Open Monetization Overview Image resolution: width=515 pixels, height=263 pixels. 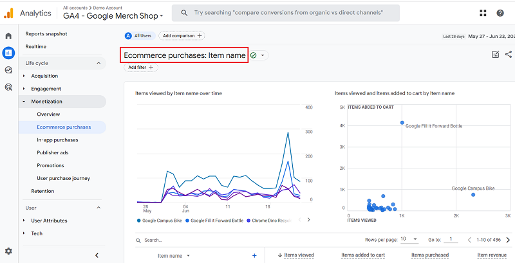pyautogui.click(x=48, y=114)
